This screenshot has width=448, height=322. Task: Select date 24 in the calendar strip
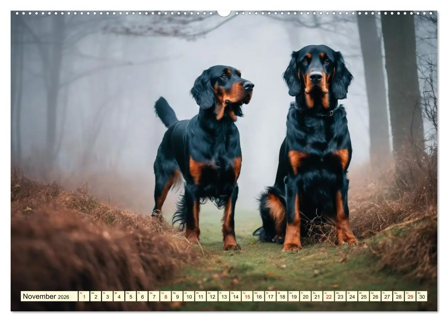(x=352, y=296)
